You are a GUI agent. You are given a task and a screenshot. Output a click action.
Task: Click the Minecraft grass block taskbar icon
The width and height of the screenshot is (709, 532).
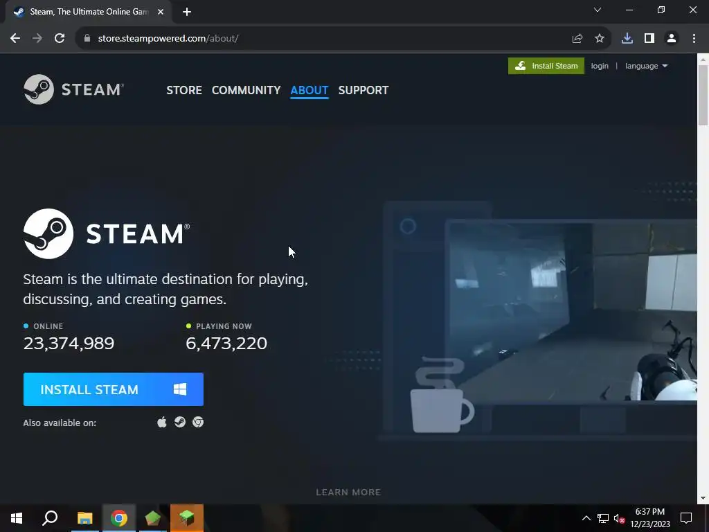click(x=187, y=518)
